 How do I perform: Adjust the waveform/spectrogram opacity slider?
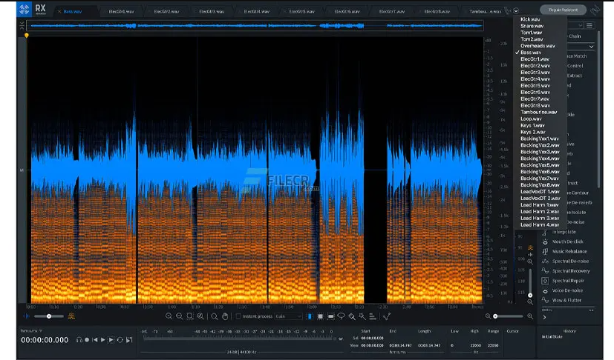[49, 316]
